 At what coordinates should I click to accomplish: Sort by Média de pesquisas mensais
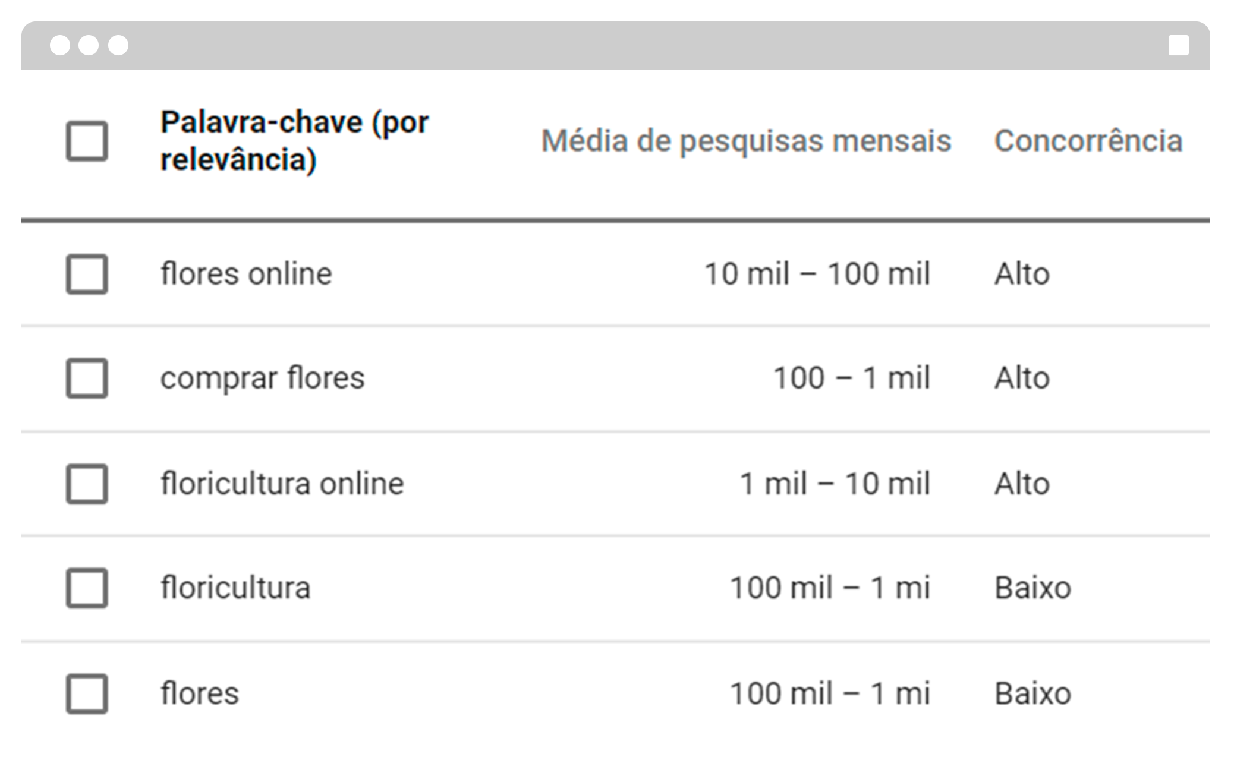coord(746,141)
